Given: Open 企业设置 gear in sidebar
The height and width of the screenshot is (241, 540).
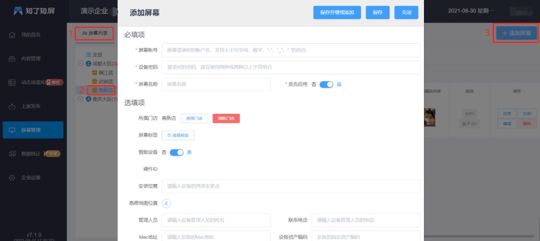Looking at the screenshot, I should (31, 178).
